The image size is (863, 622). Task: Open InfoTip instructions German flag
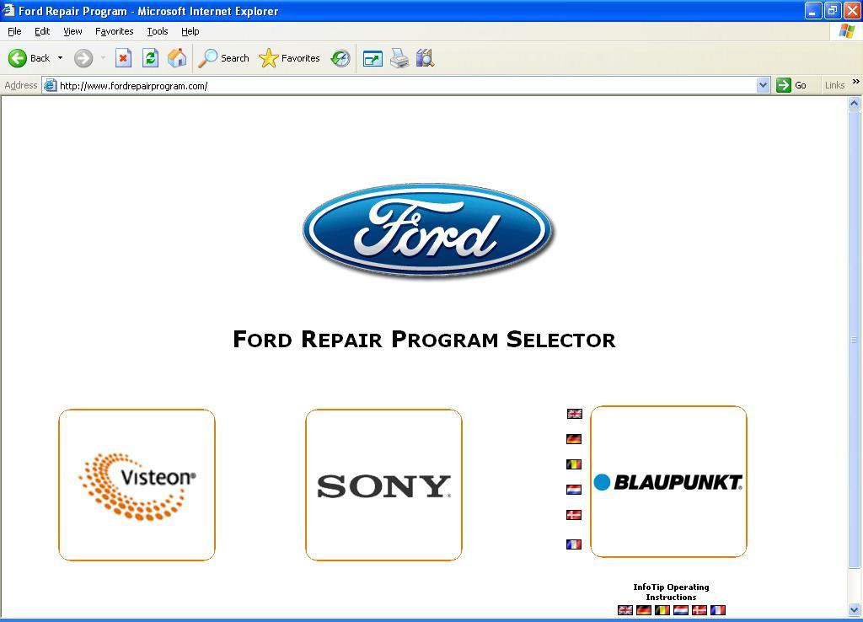click(x=643, y=610)
